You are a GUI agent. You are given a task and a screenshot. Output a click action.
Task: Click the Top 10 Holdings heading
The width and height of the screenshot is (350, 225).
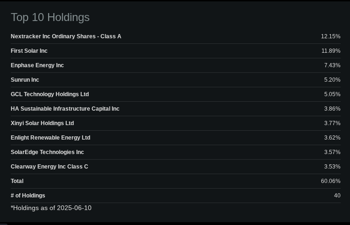50,17
